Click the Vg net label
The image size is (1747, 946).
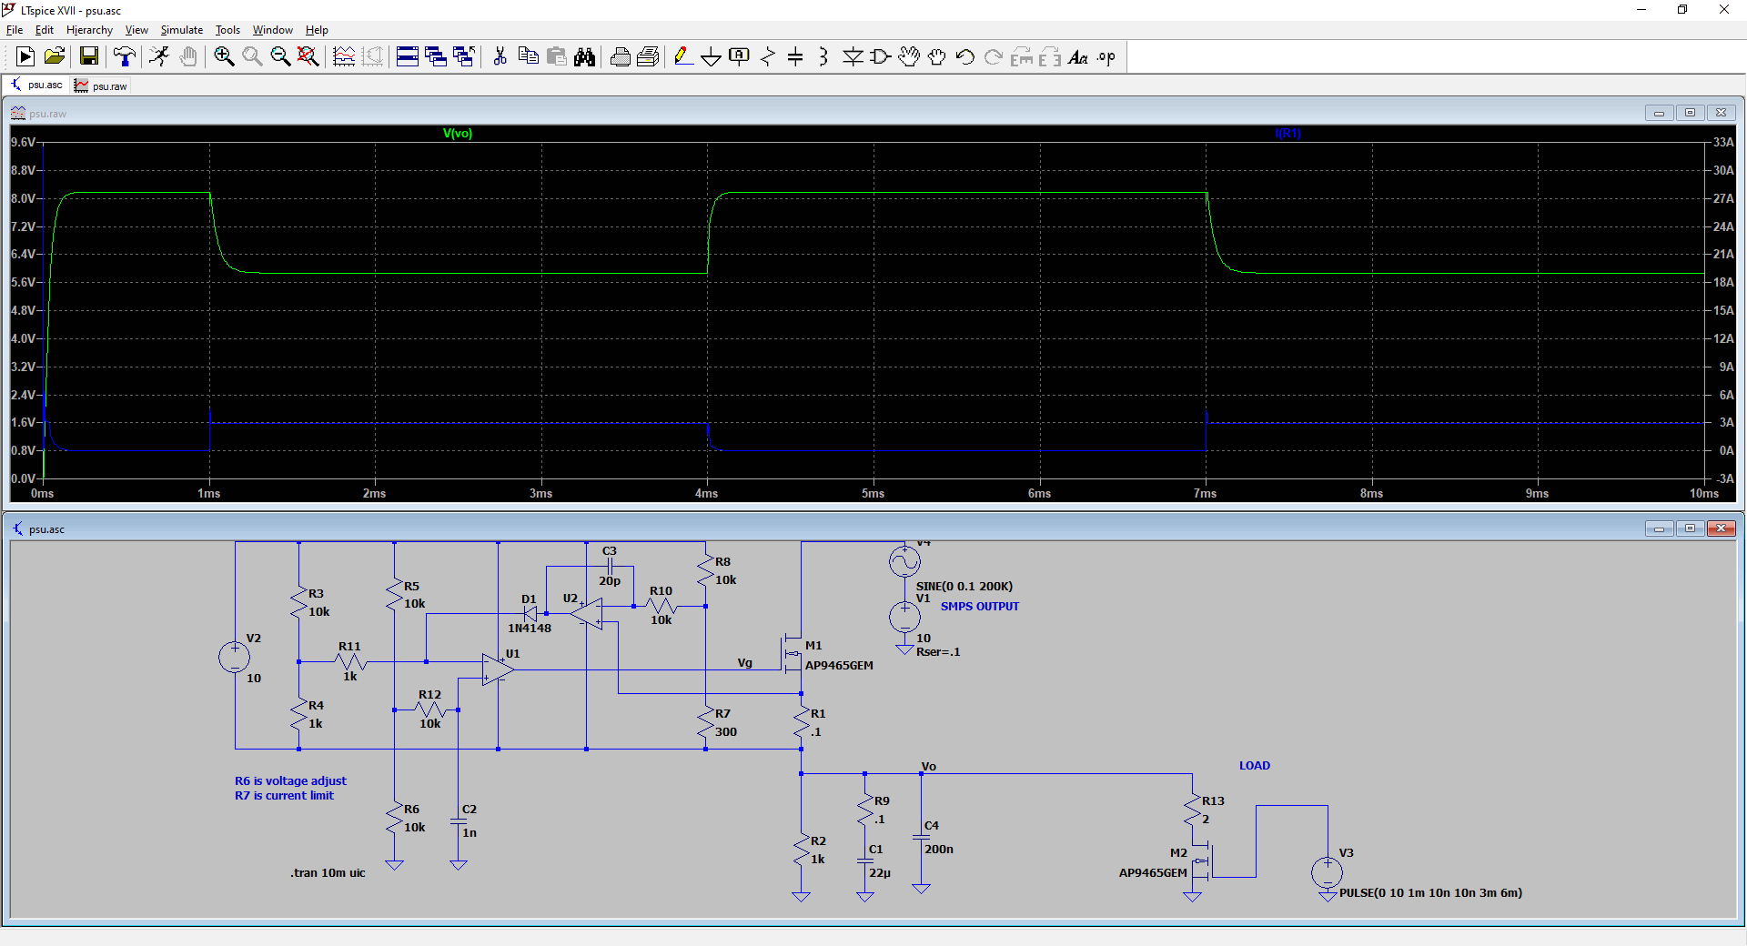click(744, 662)
